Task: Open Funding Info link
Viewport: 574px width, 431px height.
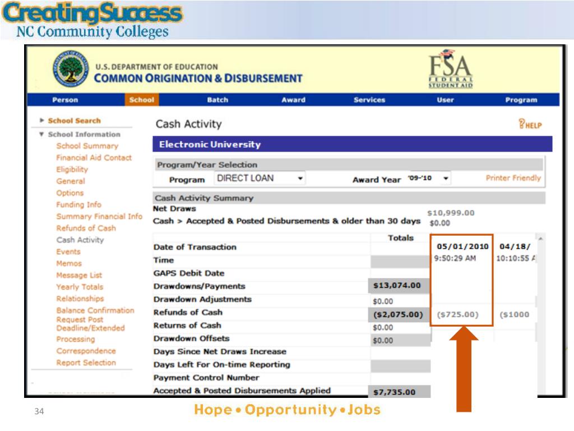Action: click(x=78, y=204)
